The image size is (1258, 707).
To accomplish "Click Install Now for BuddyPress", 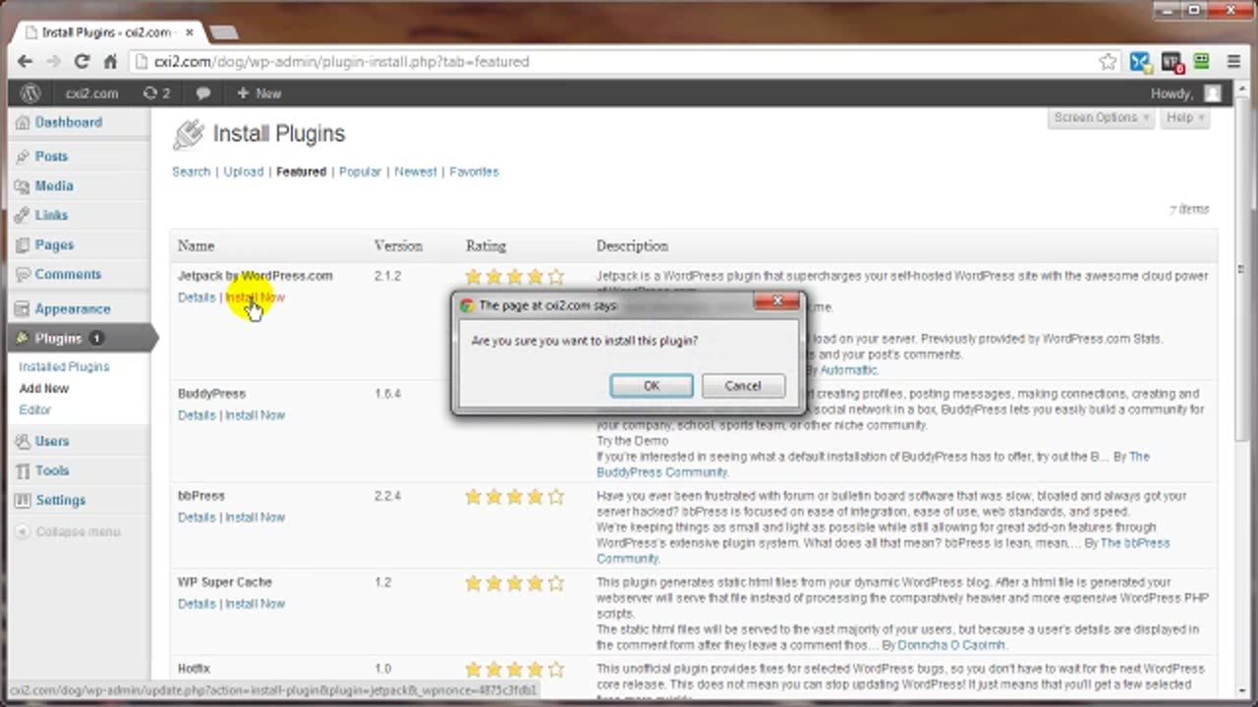I will click(x=255, y=415).
